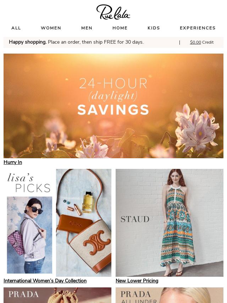
Task: Open the Prada straw bag tile
Action: pyautogui.click(x=57, y=295)
